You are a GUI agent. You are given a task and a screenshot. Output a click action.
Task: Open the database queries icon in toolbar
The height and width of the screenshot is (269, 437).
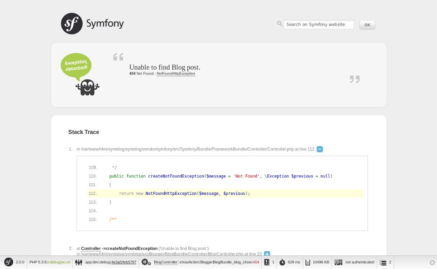pyautogui.click(x=383, y=262)
